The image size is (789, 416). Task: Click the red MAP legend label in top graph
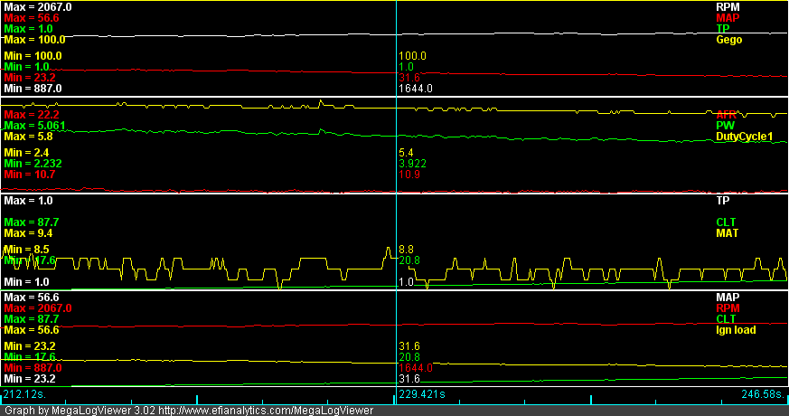(728, 18)
